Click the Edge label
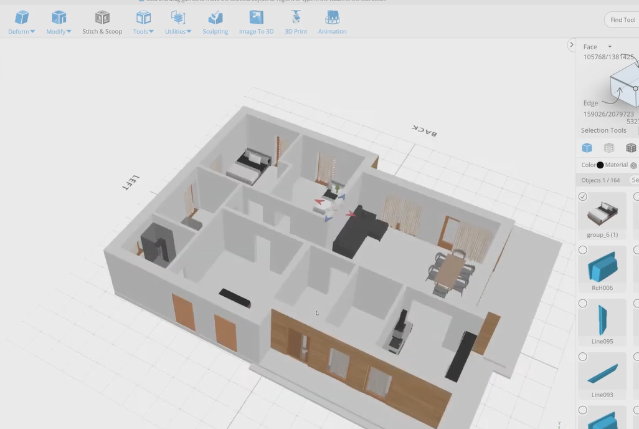The height and width of the screenshot is (429, 639). pos(590,104)
